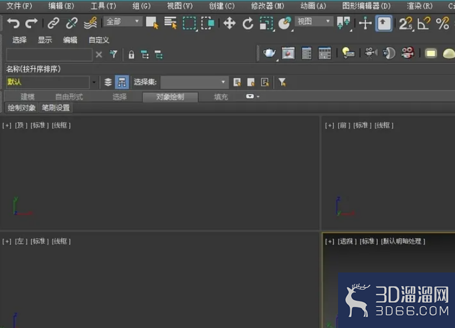Switch to 建模 ribbon tab

(27, 97)
